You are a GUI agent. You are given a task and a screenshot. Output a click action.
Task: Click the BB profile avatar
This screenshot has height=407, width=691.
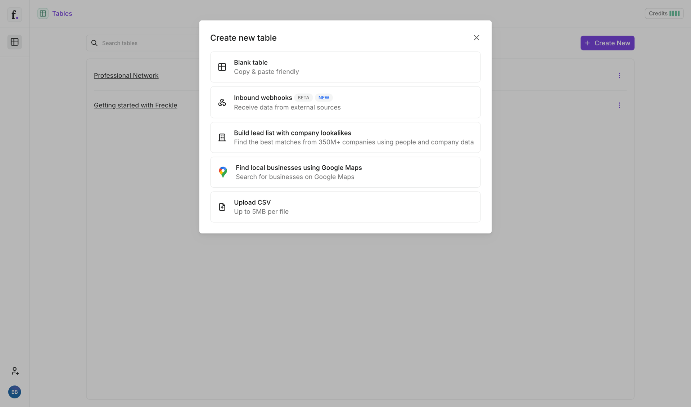[x=14, y=392]
